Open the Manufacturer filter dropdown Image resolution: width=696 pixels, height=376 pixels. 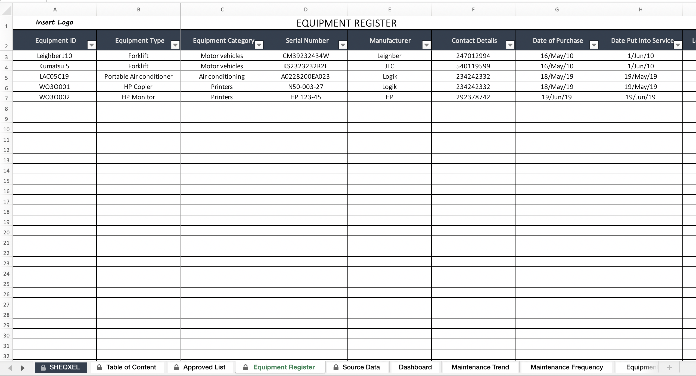pyautogui.click(x=427, y=45)
